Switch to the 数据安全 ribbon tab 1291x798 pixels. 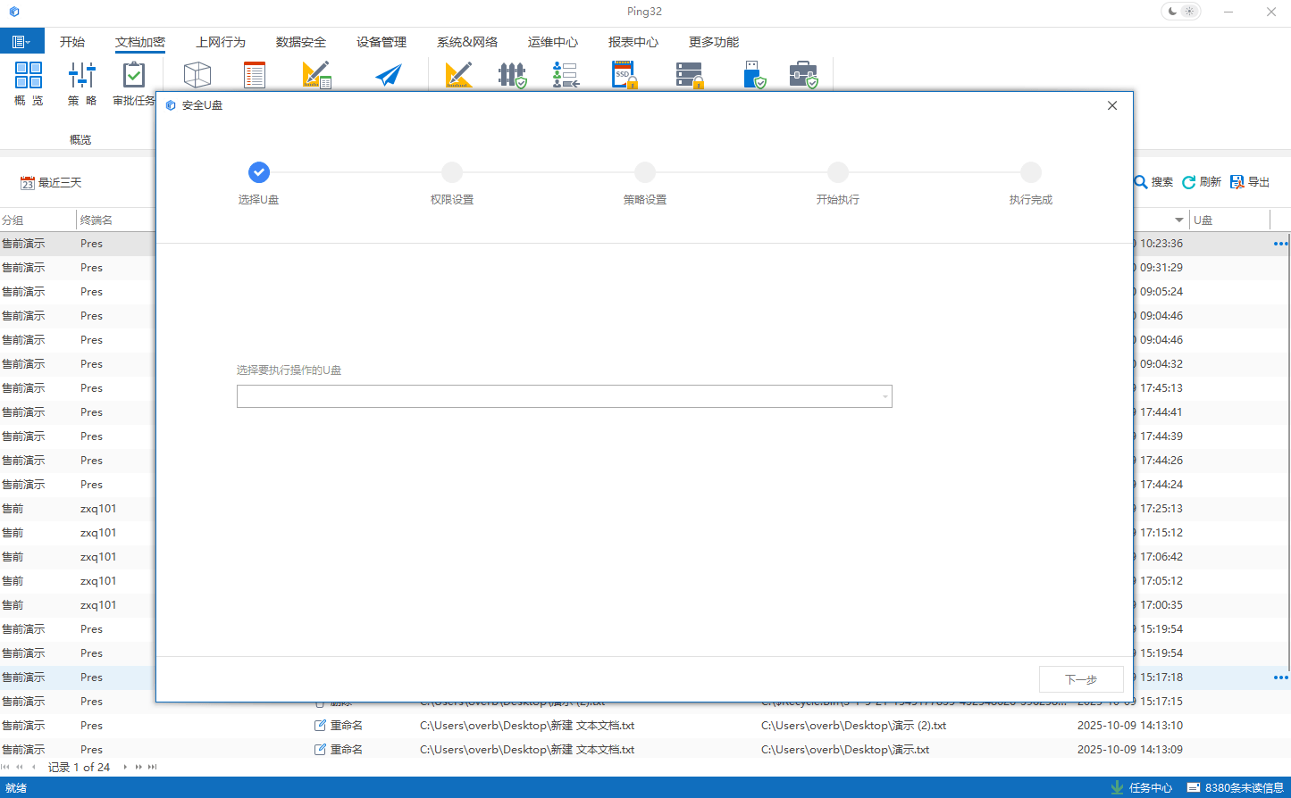coord(301,42)
